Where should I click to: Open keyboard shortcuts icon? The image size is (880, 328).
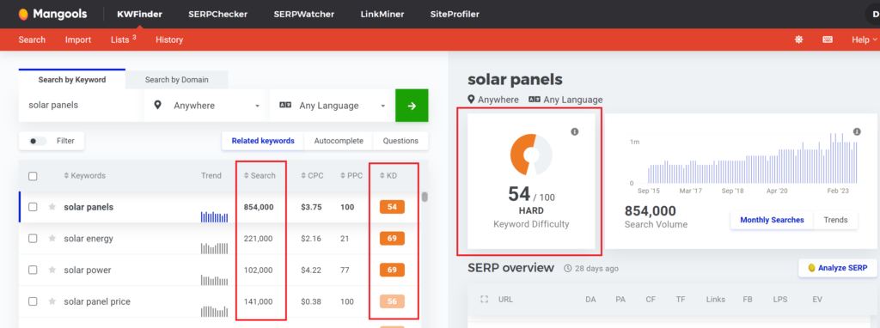coord(828,39)
